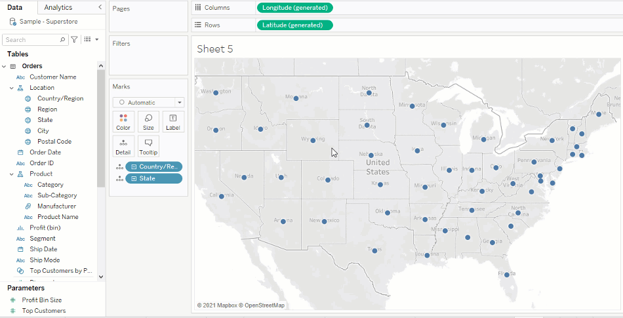Click the Latitude (generated) pill on Rows
The image size is (623, 318).
295,25
